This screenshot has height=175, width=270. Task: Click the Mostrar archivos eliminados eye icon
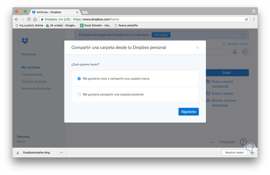tap(208, 100)
